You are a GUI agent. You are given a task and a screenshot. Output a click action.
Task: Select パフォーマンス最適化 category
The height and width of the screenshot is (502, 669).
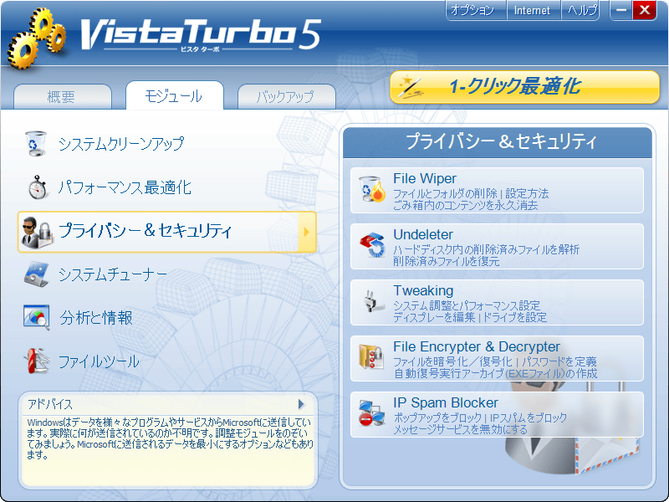tap(125, 187)
